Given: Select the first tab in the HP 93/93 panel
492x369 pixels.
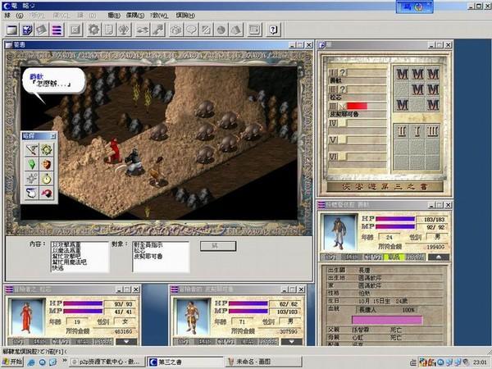Looking at the screenshot, I should click(x=18, y=342).
